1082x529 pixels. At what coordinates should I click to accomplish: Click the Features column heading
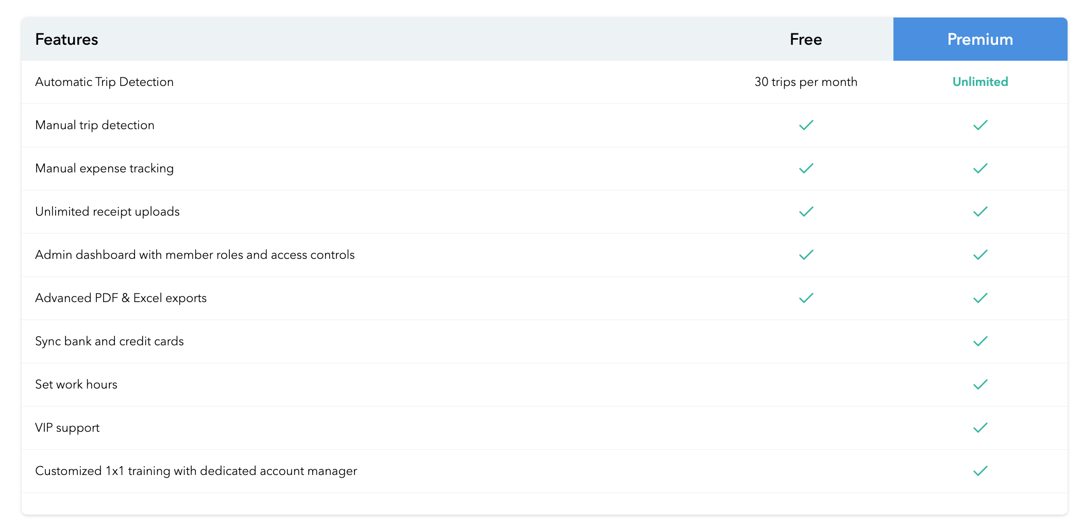click(x=66, y=40)
